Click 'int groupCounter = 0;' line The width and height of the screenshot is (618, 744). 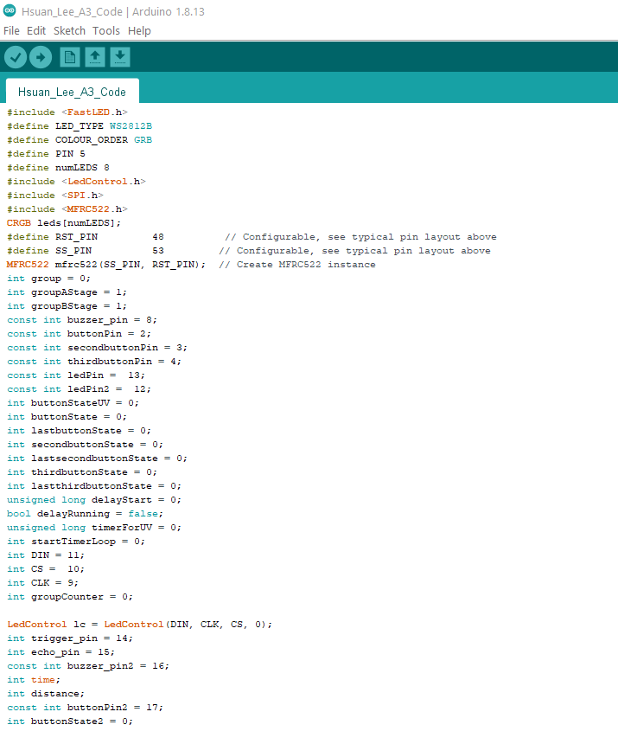(70, 596)
